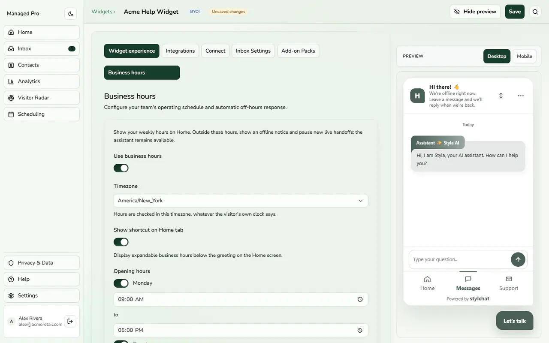Click the expand arrows icon in widget header
Viewport: 549px width, 343px height.
click(501, 96)
